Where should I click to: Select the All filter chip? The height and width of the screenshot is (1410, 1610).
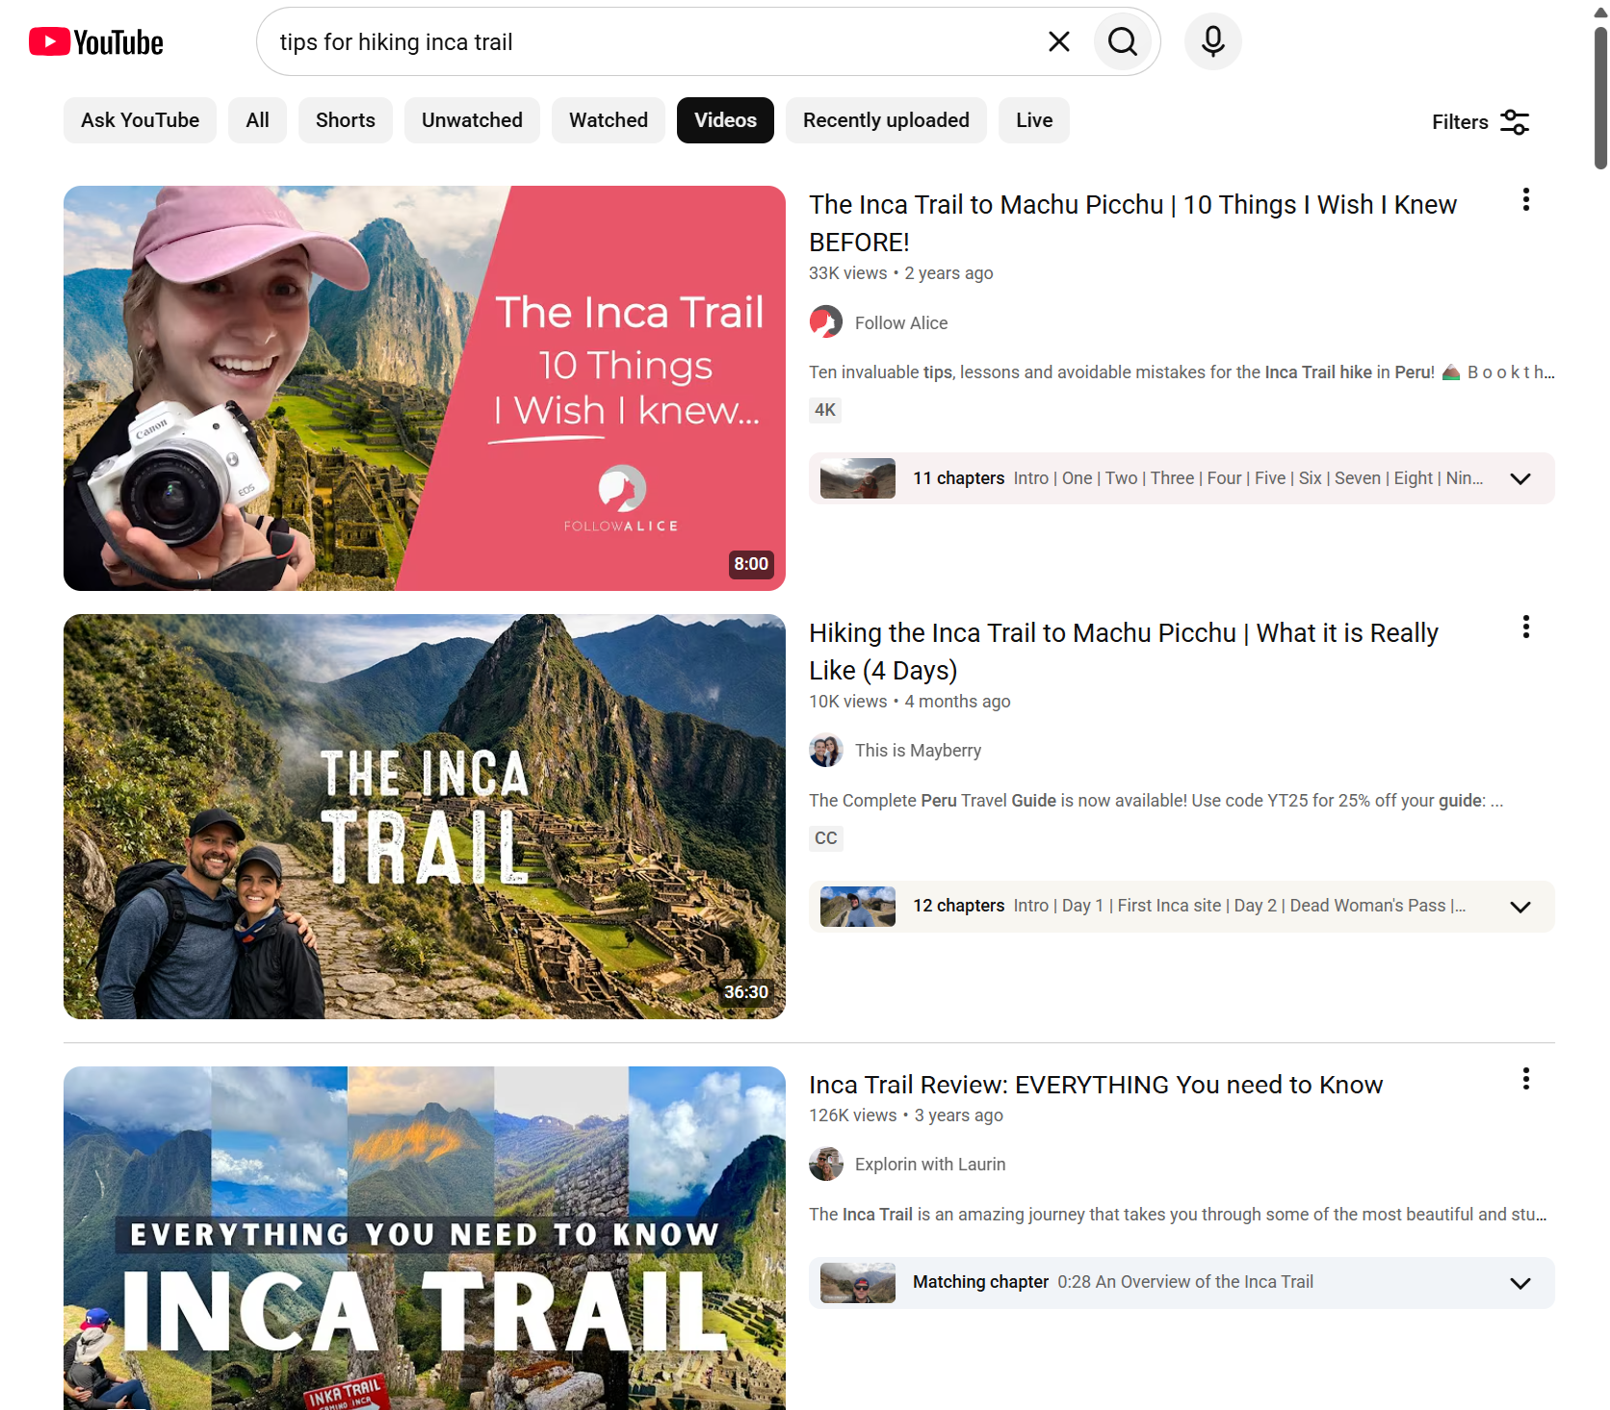click(x=257, y=120)
